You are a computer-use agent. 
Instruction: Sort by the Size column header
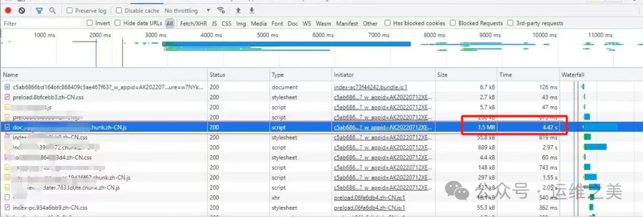pos(466,76)
